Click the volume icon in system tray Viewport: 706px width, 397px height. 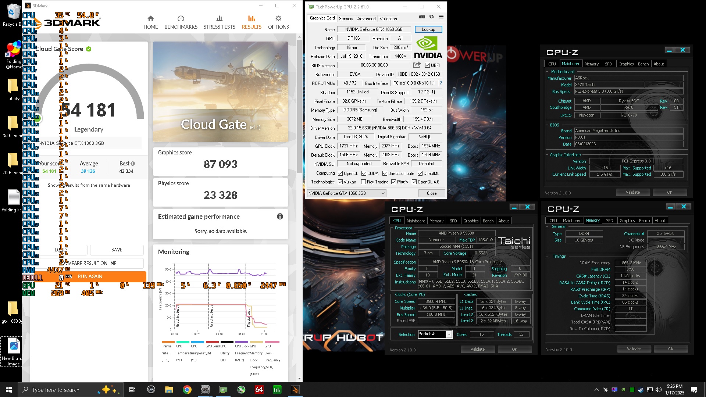coord(658,390)
